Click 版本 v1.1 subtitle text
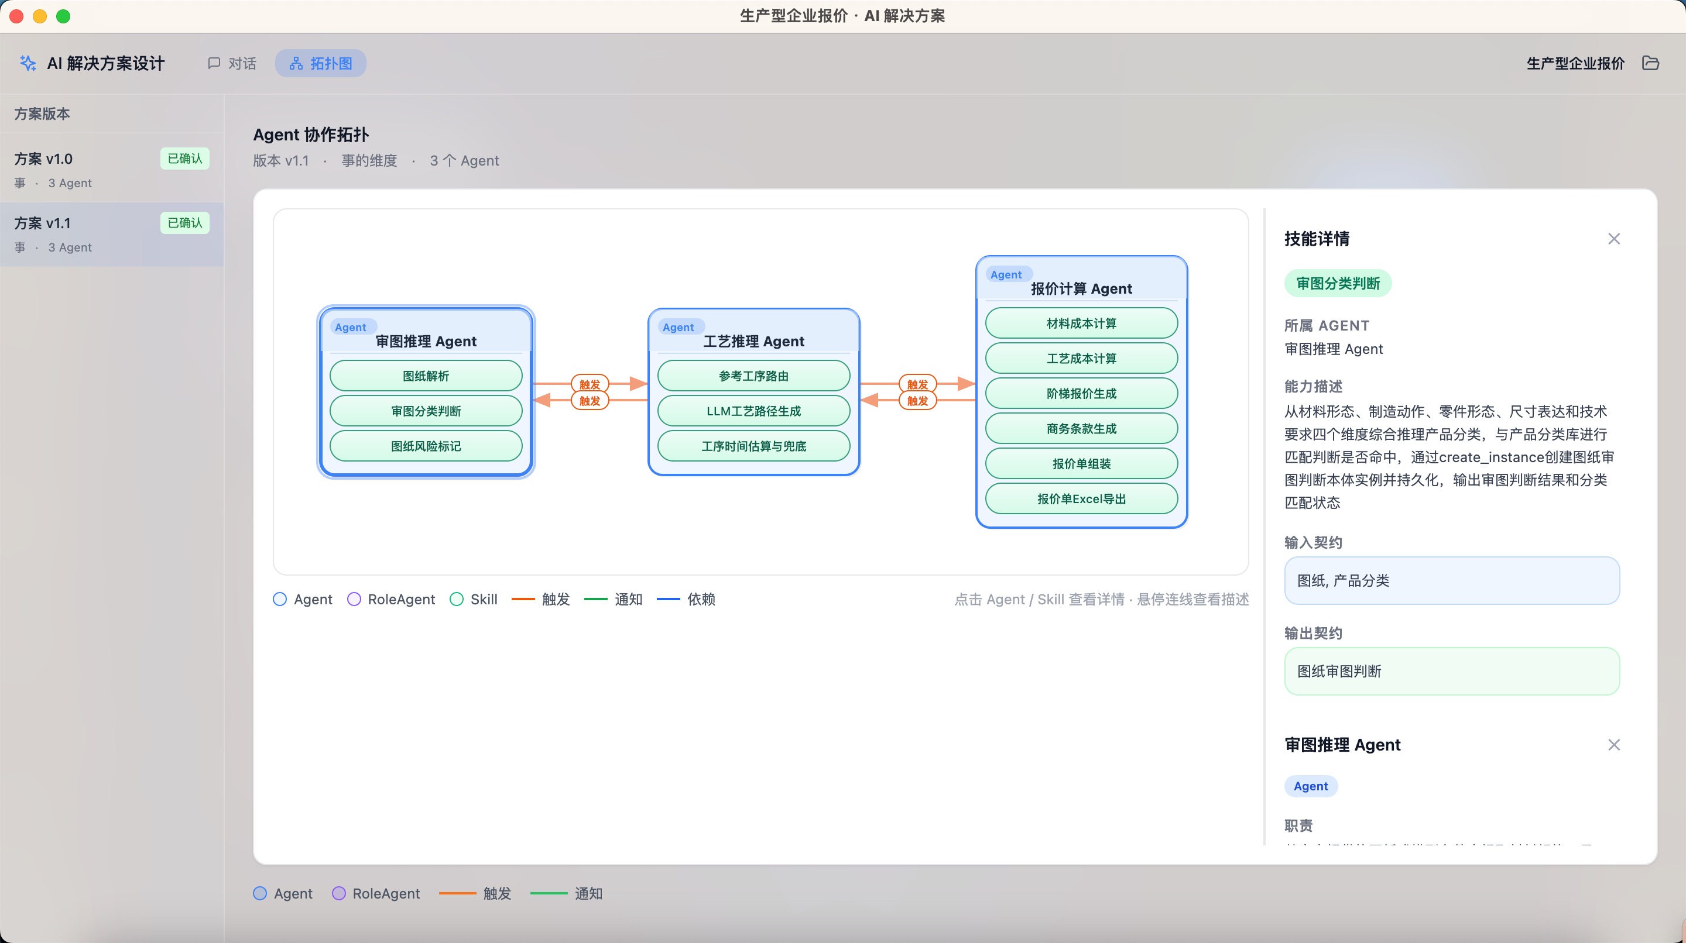Screen dimensions: 1686x943 pos(281,161)
